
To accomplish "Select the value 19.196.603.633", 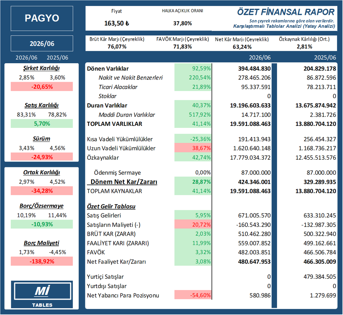I will (250, 106).
